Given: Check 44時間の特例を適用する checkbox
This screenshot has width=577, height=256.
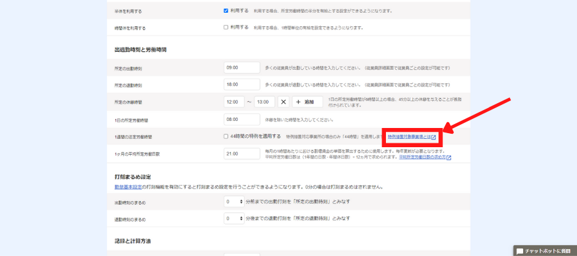Looking at the screenshot, I should [x=226, y=136].
